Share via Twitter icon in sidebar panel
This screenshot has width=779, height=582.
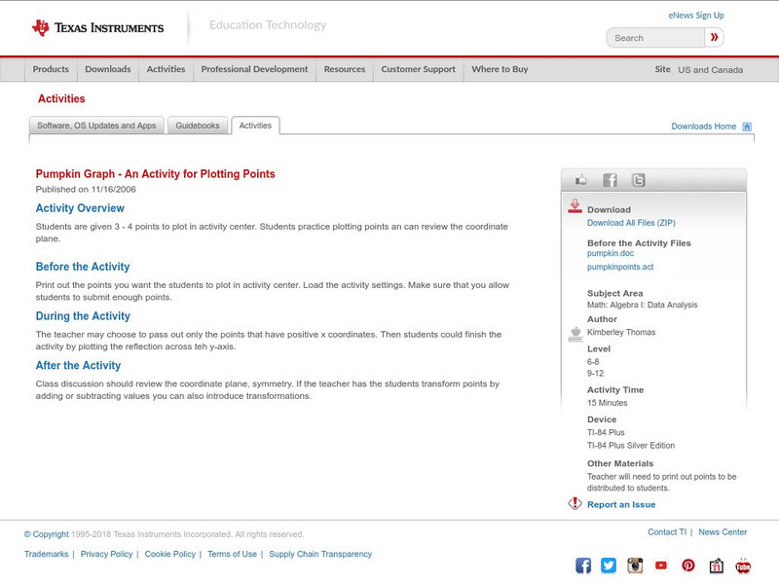click(638, 180)
